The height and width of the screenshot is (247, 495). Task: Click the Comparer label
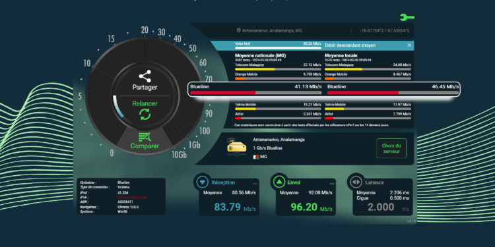tap(145, 146)
